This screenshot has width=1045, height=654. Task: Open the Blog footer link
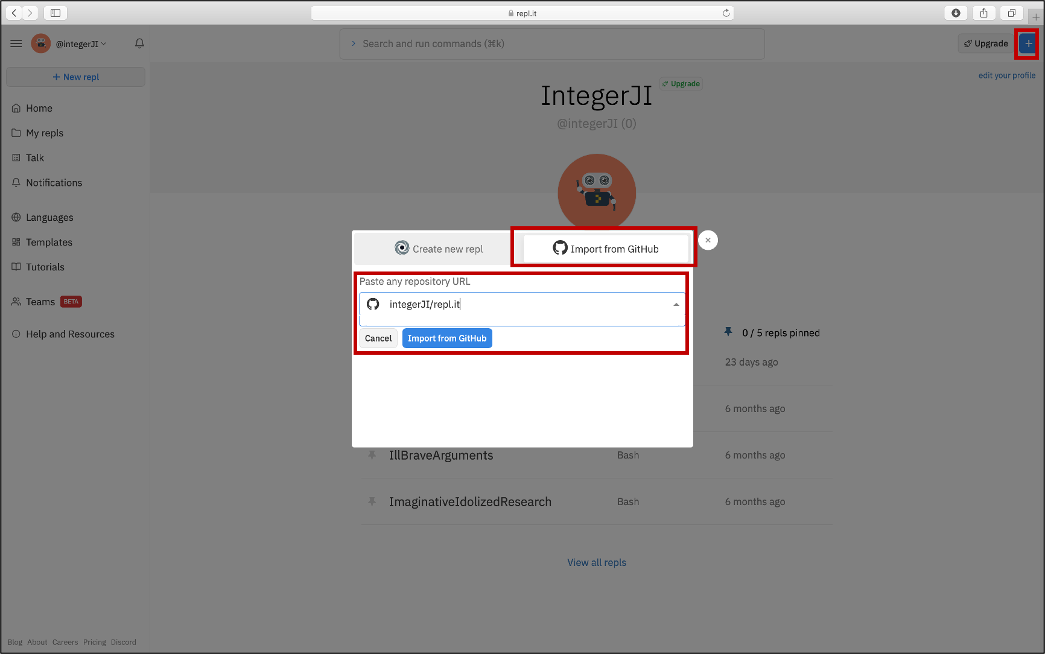(x=14, y=642)
